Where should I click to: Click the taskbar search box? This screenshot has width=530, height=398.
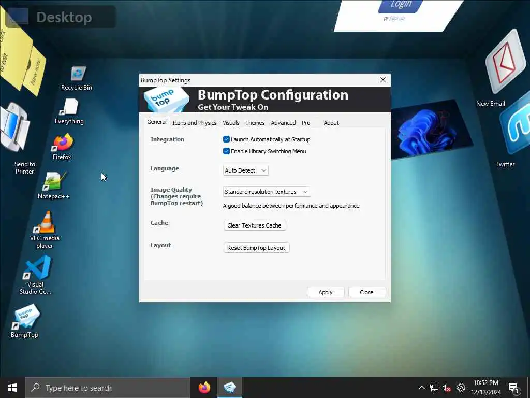(x=108, y=388)
